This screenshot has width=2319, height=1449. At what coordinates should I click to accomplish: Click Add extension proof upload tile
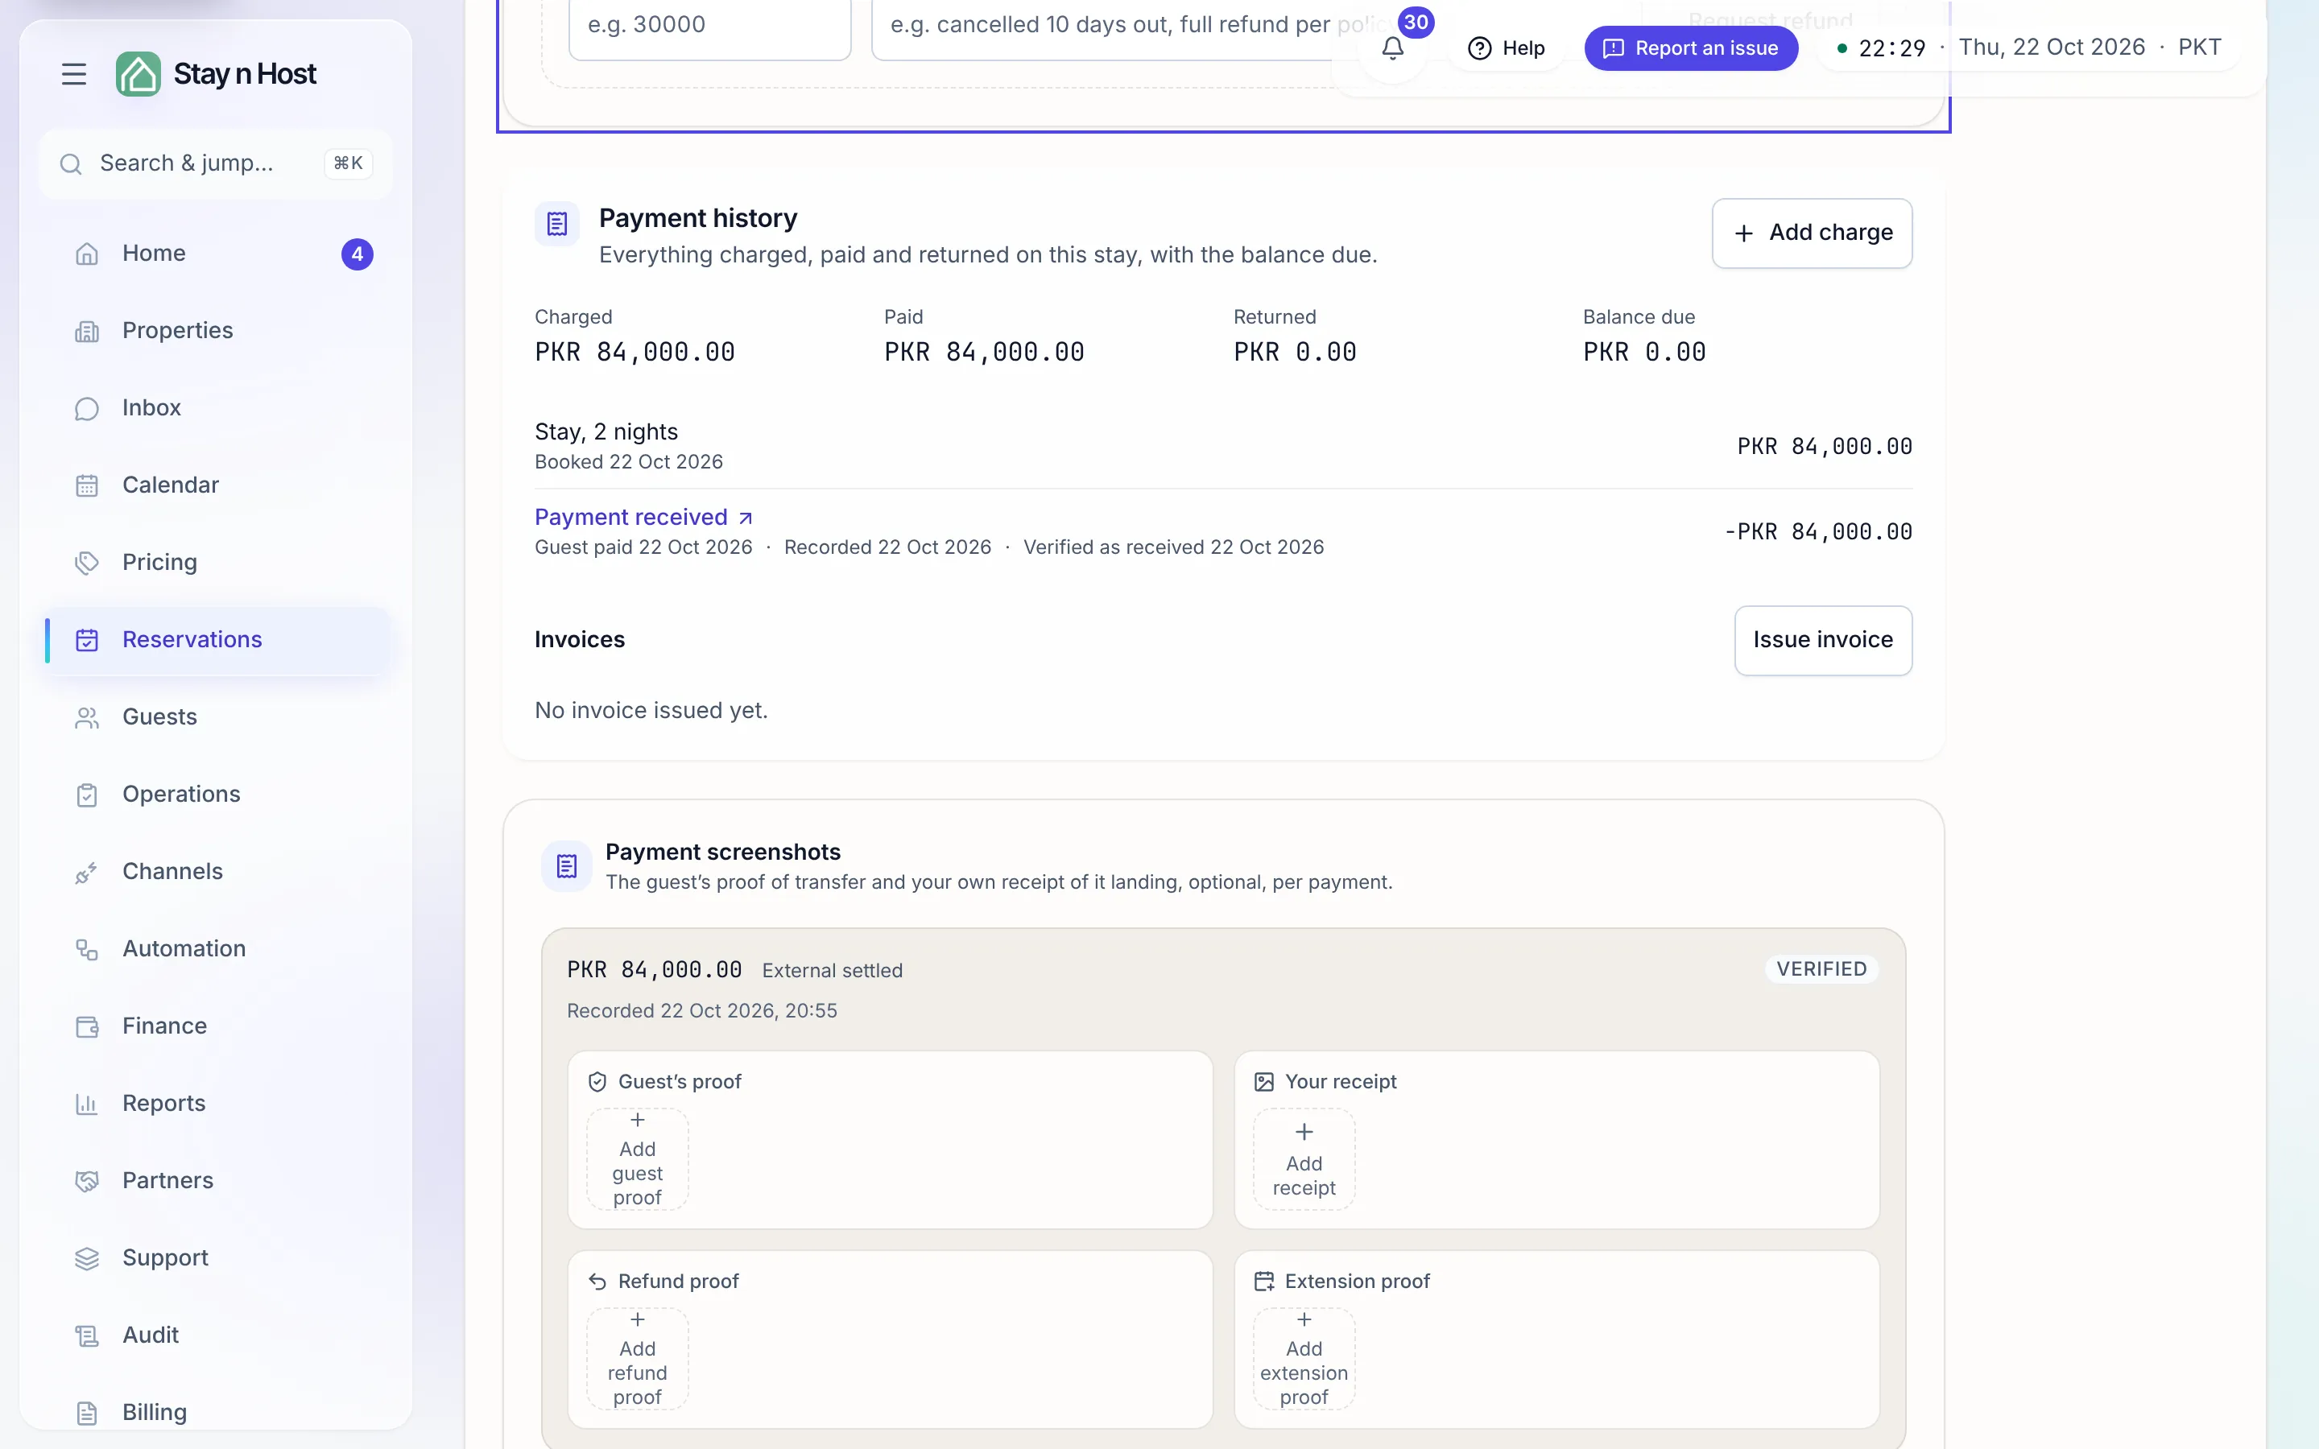[x=1304, y=1358]
